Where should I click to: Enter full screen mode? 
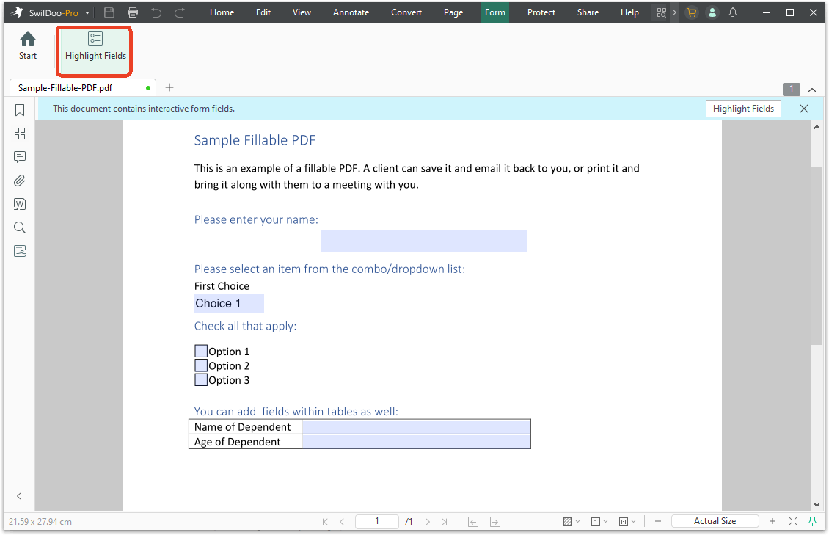pos(793,521)
